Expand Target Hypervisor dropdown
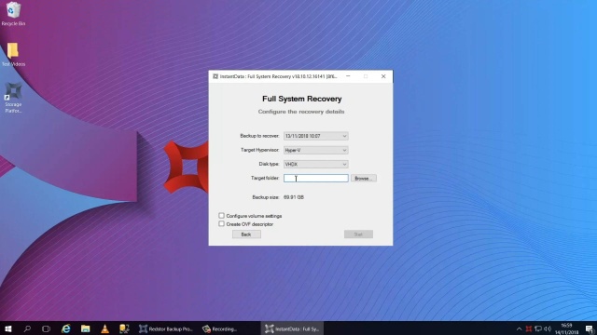The image size is (597, 335). (315, 150)
